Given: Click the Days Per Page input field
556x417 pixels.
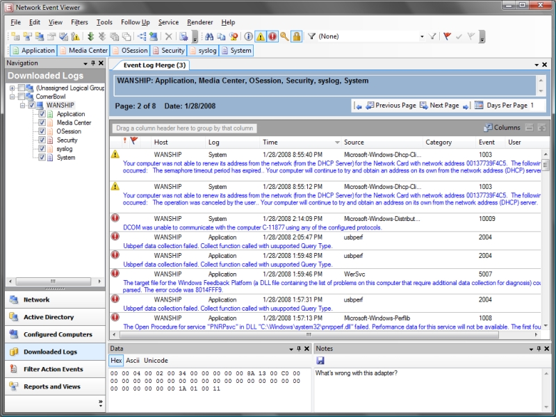Looking at the screenshot, I should 537,106.
